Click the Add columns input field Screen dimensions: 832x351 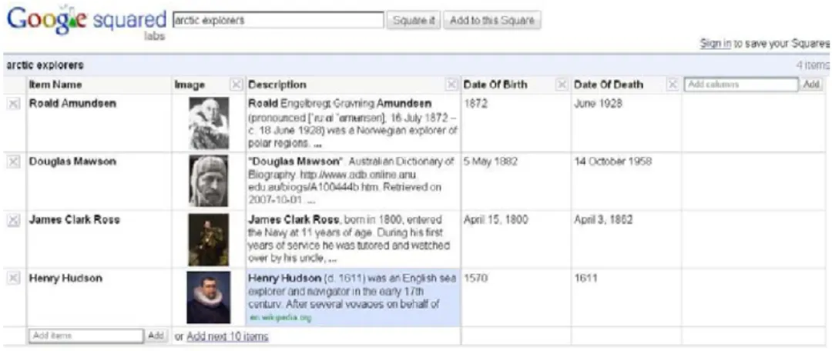741,85
